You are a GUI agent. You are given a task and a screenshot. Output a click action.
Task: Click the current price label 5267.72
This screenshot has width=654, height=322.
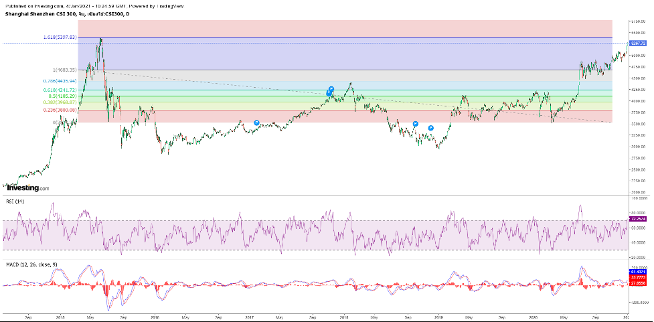click(x=637, y=44)
